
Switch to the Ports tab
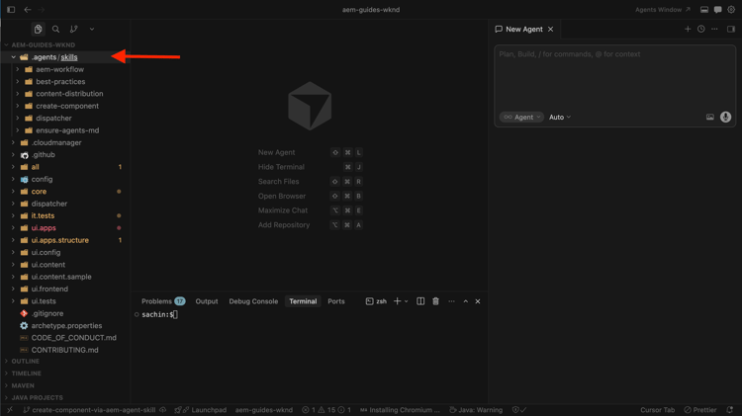click(x=336, y=301)
